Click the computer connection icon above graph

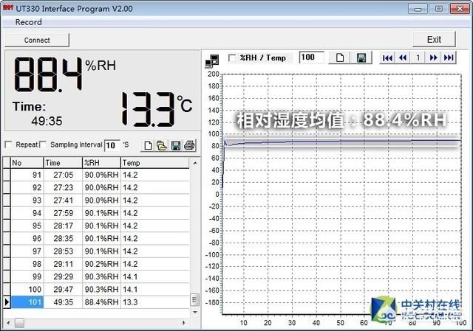212,60
